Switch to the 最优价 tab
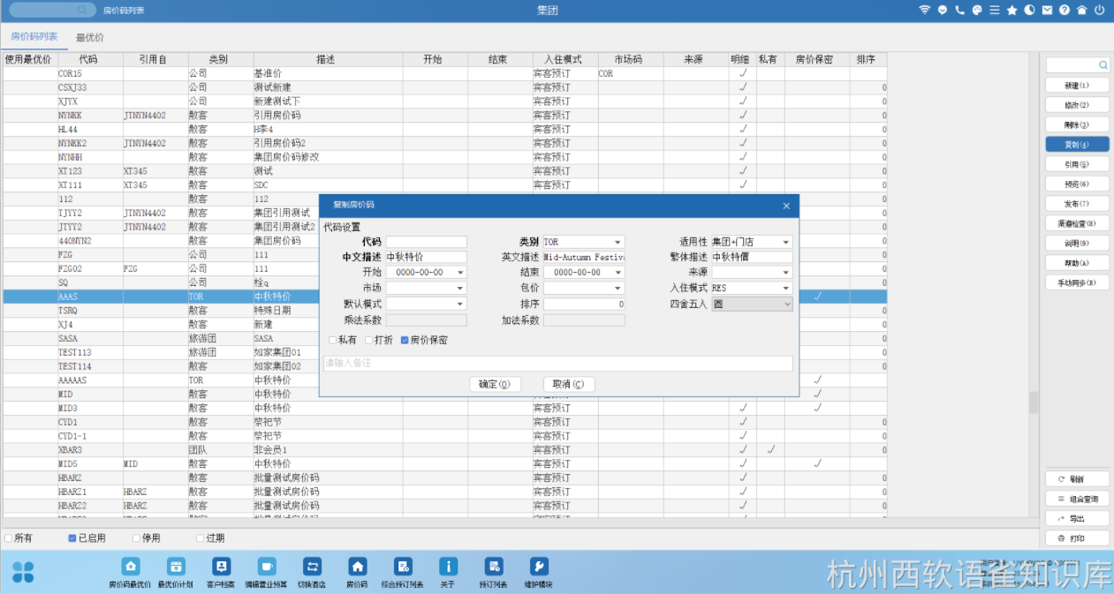The height and width of the screenshot is (594, 1114). tap(89, 37)
